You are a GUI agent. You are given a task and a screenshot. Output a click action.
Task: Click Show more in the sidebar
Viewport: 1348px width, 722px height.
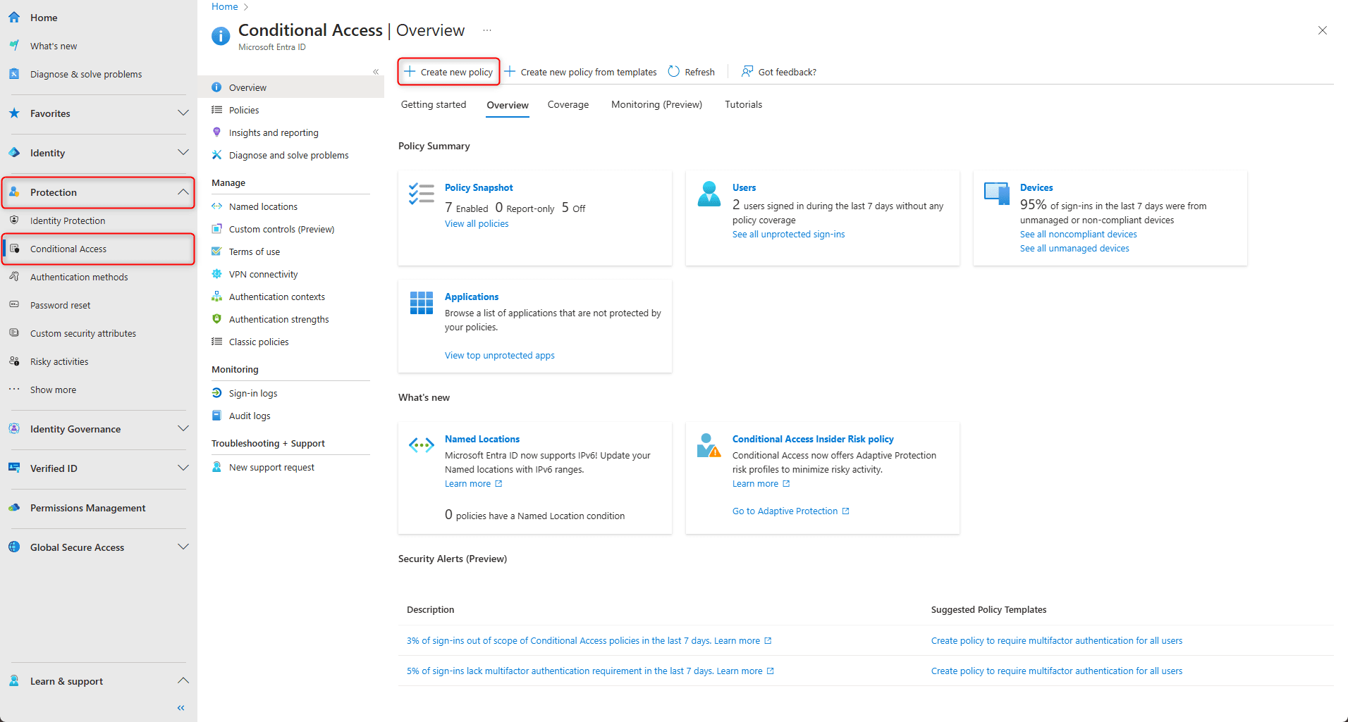(53, 390)
